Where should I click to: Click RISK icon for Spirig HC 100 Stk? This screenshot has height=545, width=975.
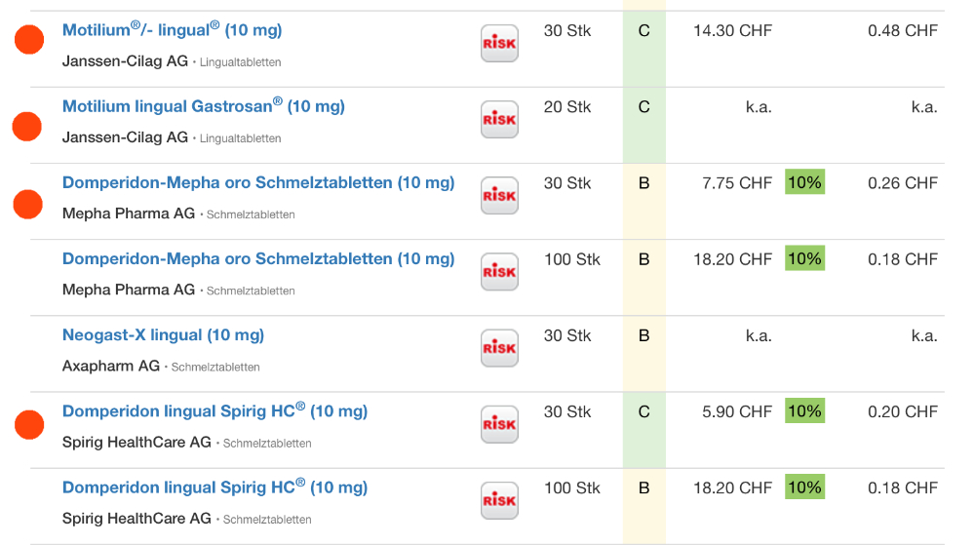(499, 500)
